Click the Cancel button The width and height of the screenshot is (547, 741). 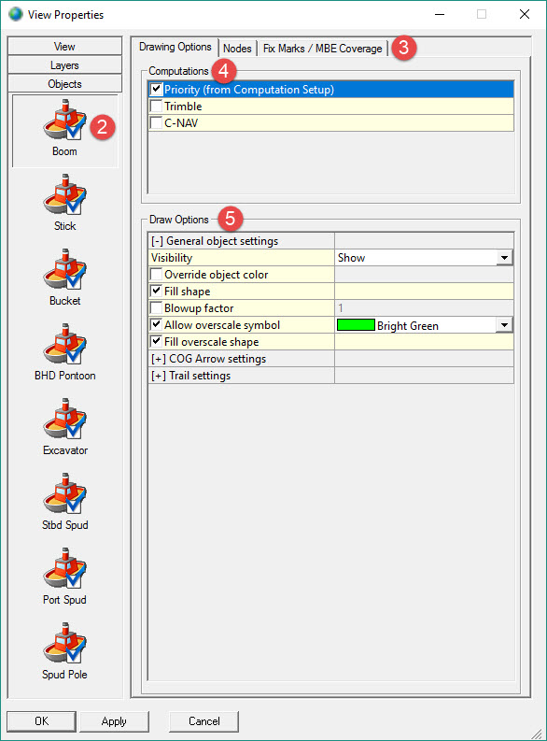click(x=203, y=721)
